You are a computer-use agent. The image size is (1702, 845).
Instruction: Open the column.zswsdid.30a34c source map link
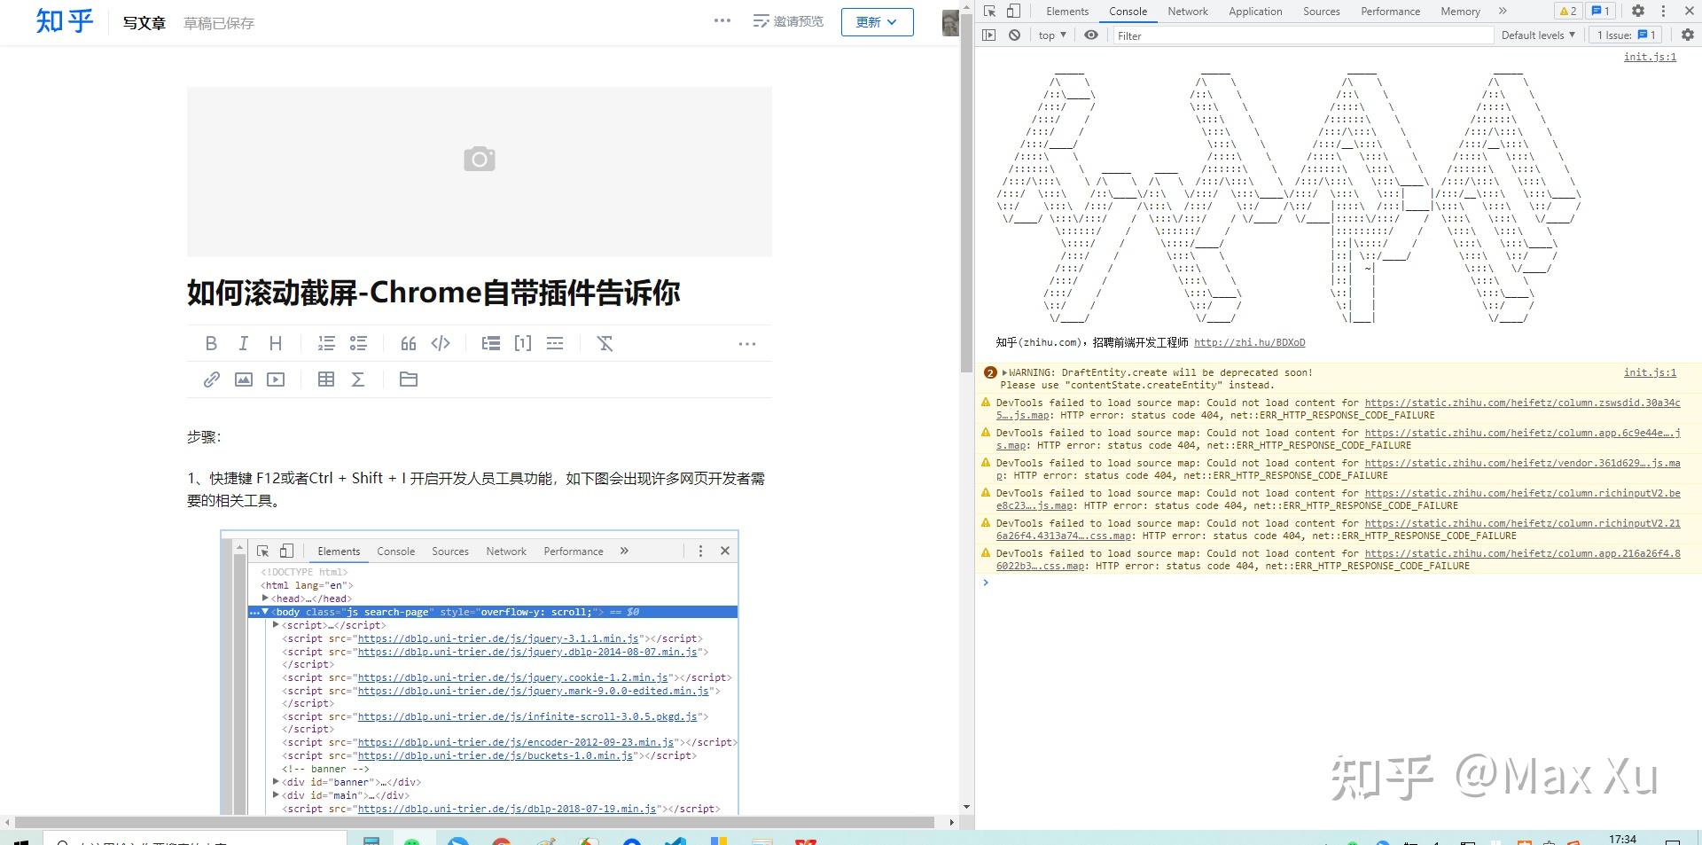1522,403
